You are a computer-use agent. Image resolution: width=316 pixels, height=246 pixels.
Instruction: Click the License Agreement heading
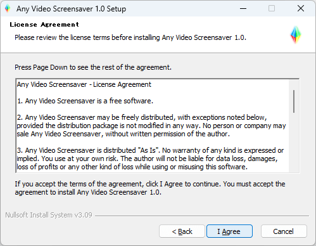click(x=44, y=25)
